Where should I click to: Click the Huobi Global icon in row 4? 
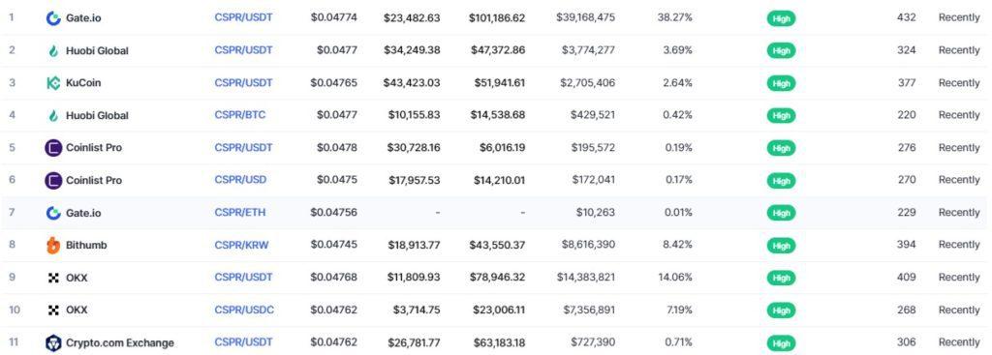(54, 116)
